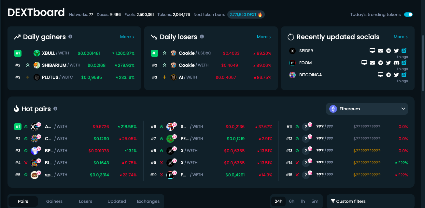Viewport: 425px width, 208px height.
Task: Click the next token burn 2,771,920 DEXT badge
Action: 246,15
